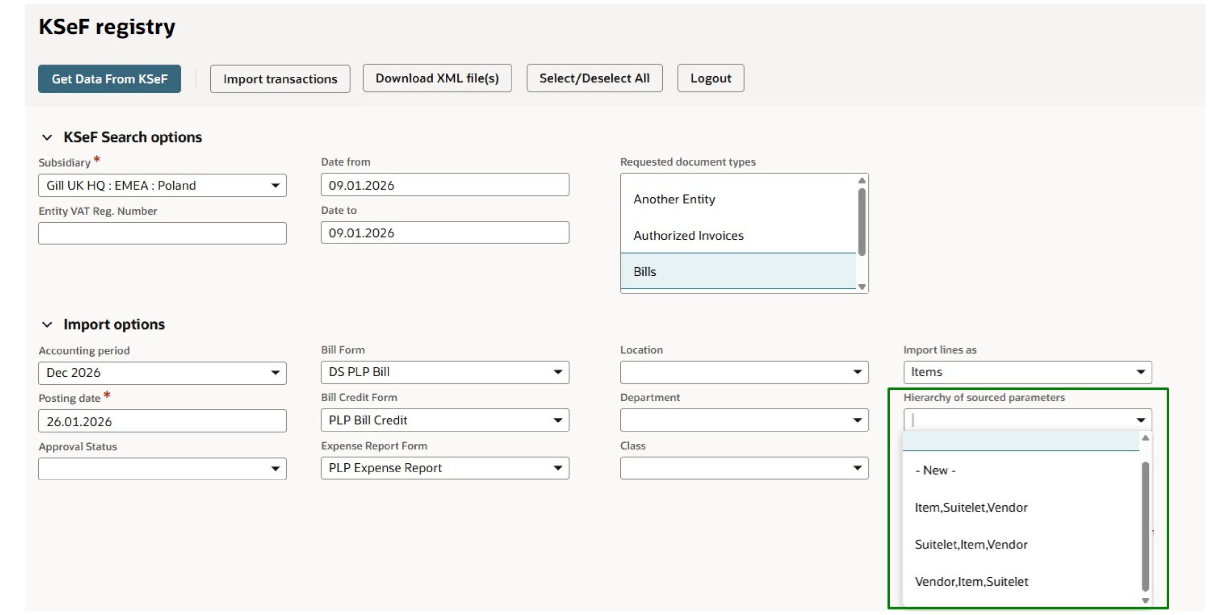The height and width of the screenshot is (615, 1230).
Task: Click the Import transactions button
Action: tap(280, 78)
